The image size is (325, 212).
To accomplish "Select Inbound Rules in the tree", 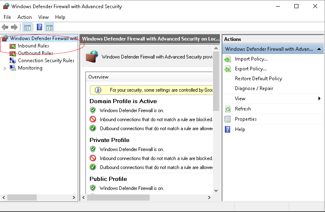I will 33,46.
